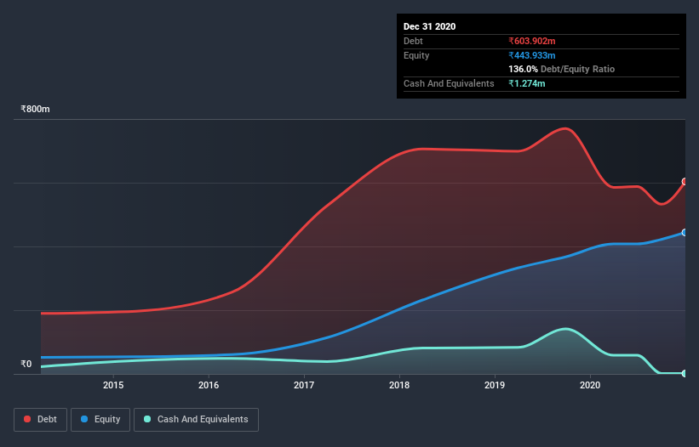
Task: Click the ₹800m y-axis label
Action: [x=35, y=109]
